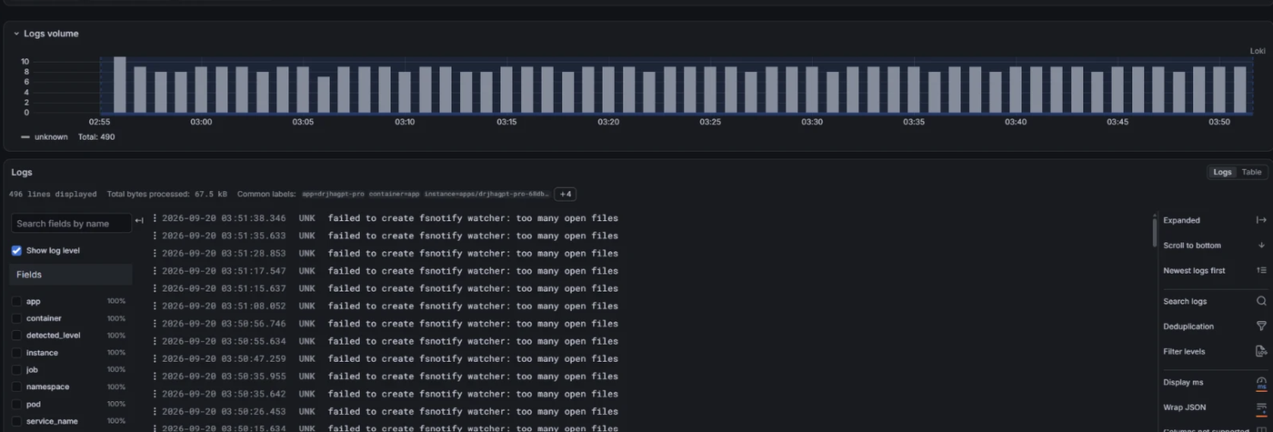1273x432 pixels.
Task: Check the job field checkbox
Action: click(x=16, y=370)
